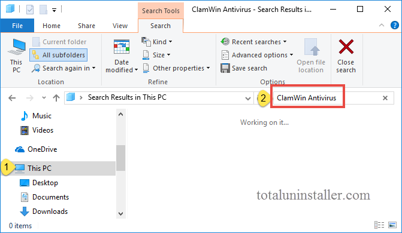Click the Search Results in This PC address
Image resolution: width=402 pixels, height=233 pixels.
127,97
